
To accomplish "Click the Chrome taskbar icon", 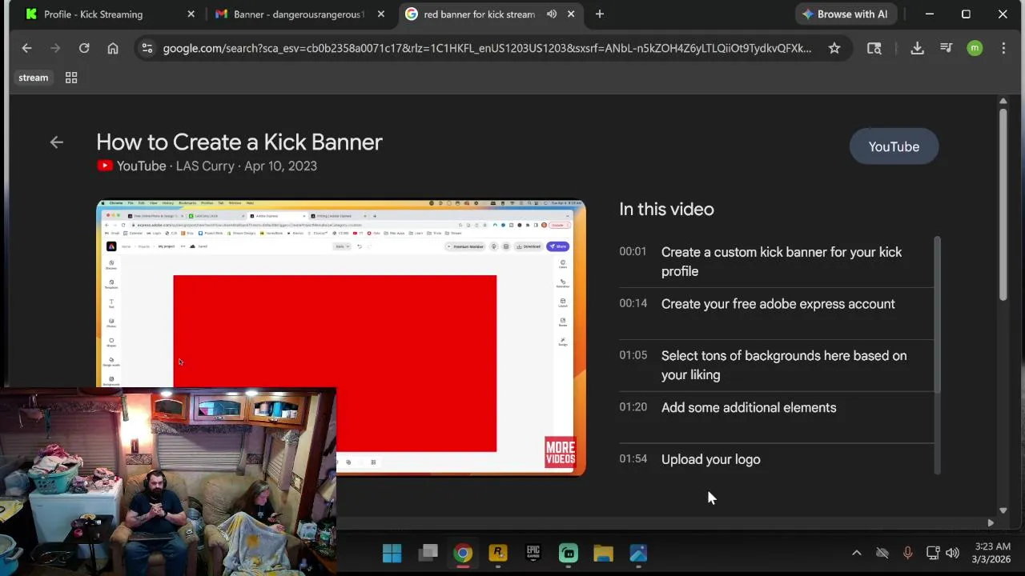I will tap(463, 553).
